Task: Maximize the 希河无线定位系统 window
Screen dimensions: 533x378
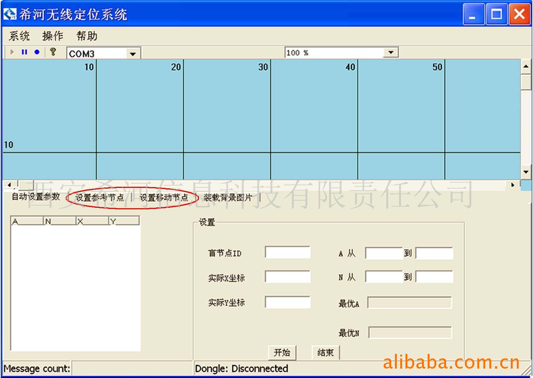Action: pos(497,14)
